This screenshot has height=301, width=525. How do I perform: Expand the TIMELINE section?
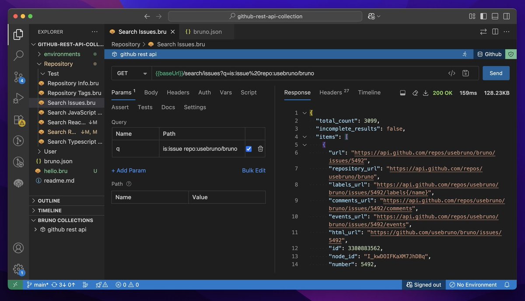click(50, 211)
